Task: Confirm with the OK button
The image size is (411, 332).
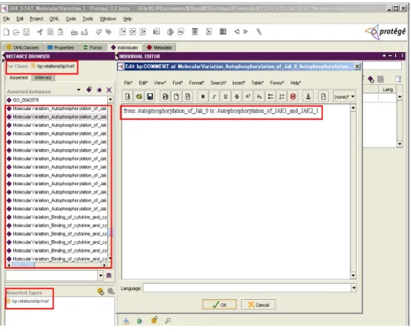Action: pos(219,304)
